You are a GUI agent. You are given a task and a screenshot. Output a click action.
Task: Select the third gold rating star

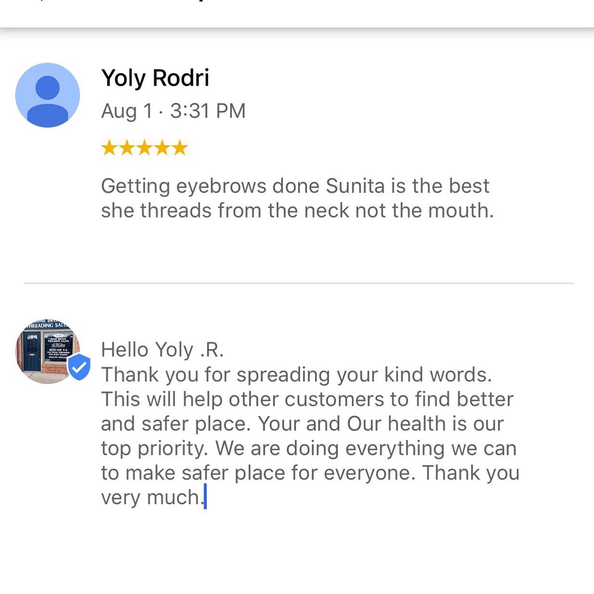click(x=144, y=148)
